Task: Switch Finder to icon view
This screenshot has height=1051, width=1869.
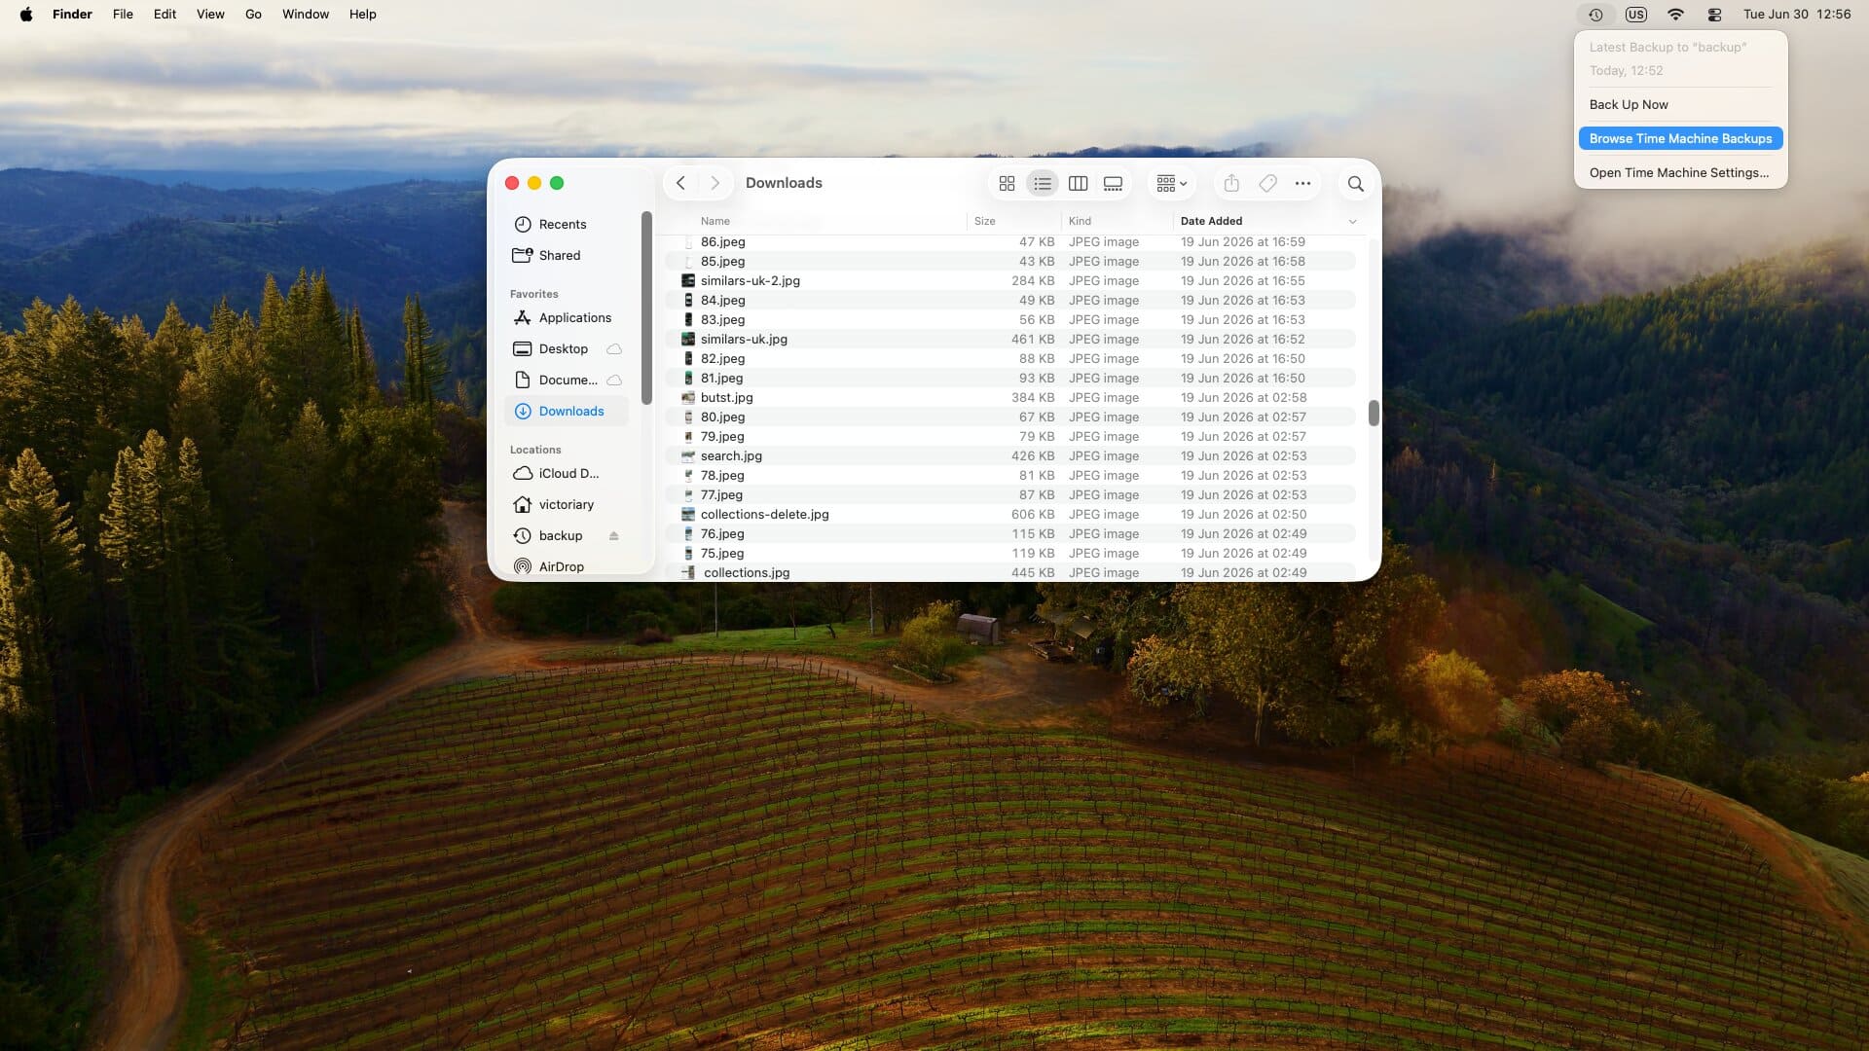Action: click(x=1007, y=184)
